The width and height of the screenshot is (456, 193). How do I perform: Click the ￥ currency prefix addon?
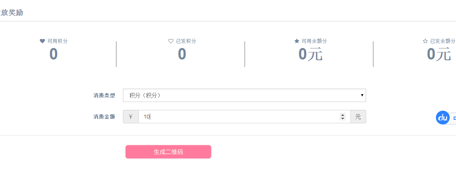(131, 117)
